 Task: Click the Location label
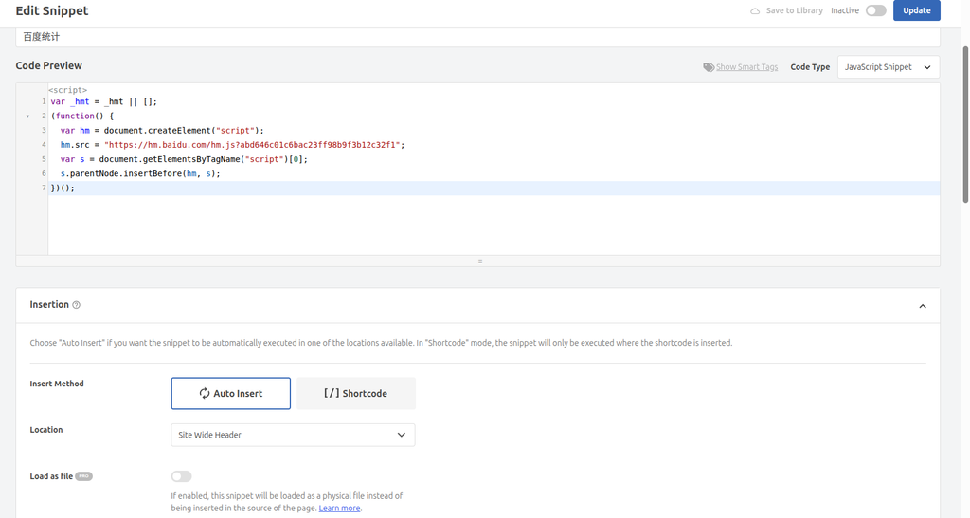(x=46, y=430)
